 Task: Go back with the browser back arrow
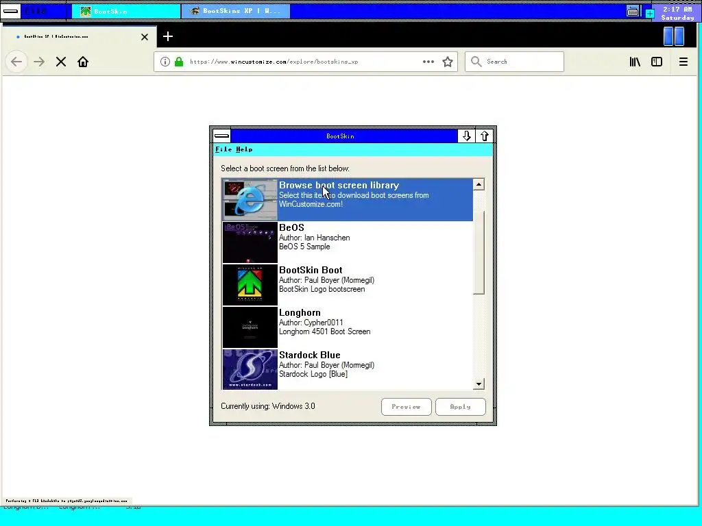[x=16, y=62]
